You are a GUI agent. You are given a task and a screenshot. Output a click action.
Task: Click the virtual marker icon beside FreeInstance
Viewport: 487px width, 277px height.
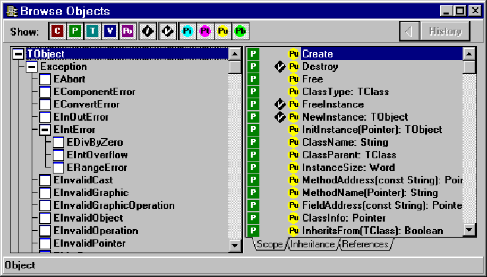click(280, 104)
